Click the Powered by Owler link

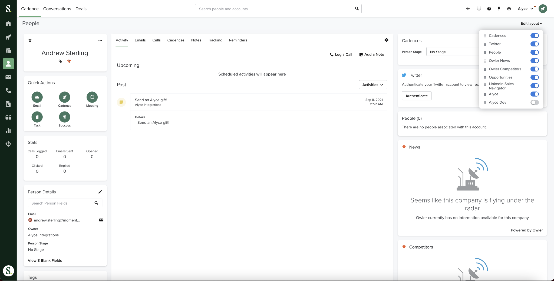527,230
